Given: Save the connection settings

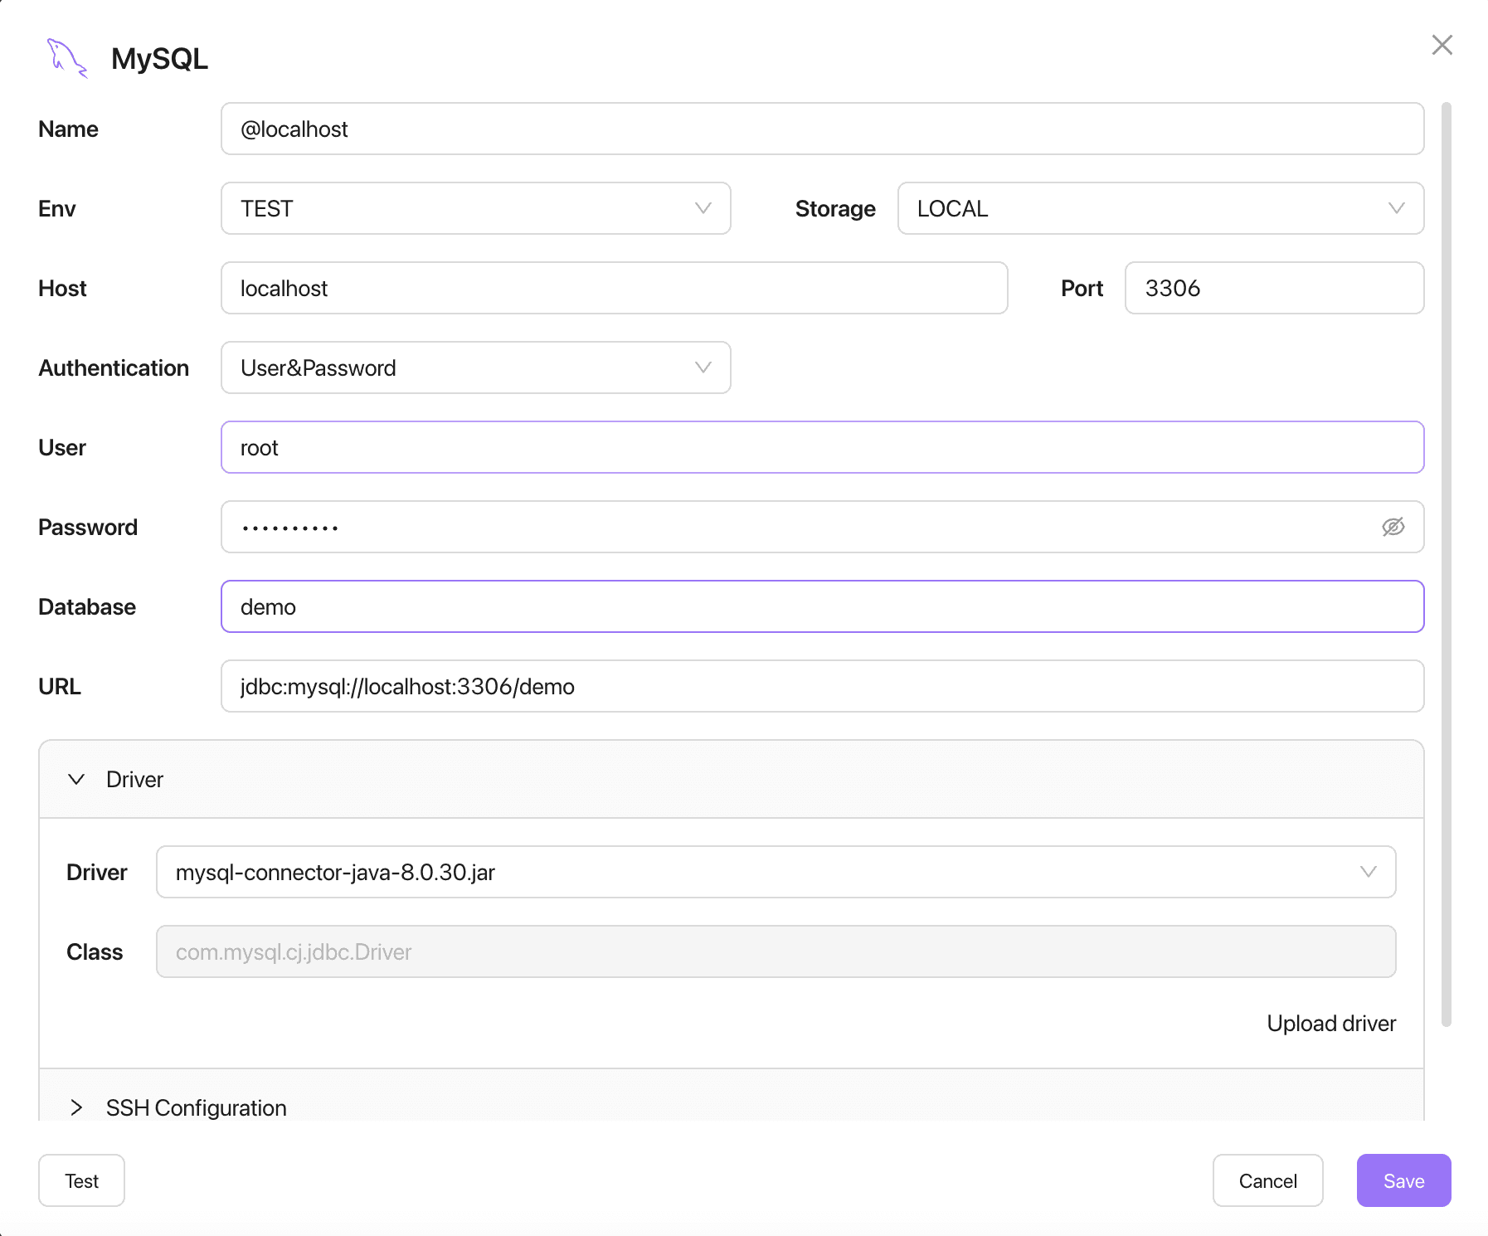Looking at the screenshot, I should pyautogui.click(x=1403, y=1180).
